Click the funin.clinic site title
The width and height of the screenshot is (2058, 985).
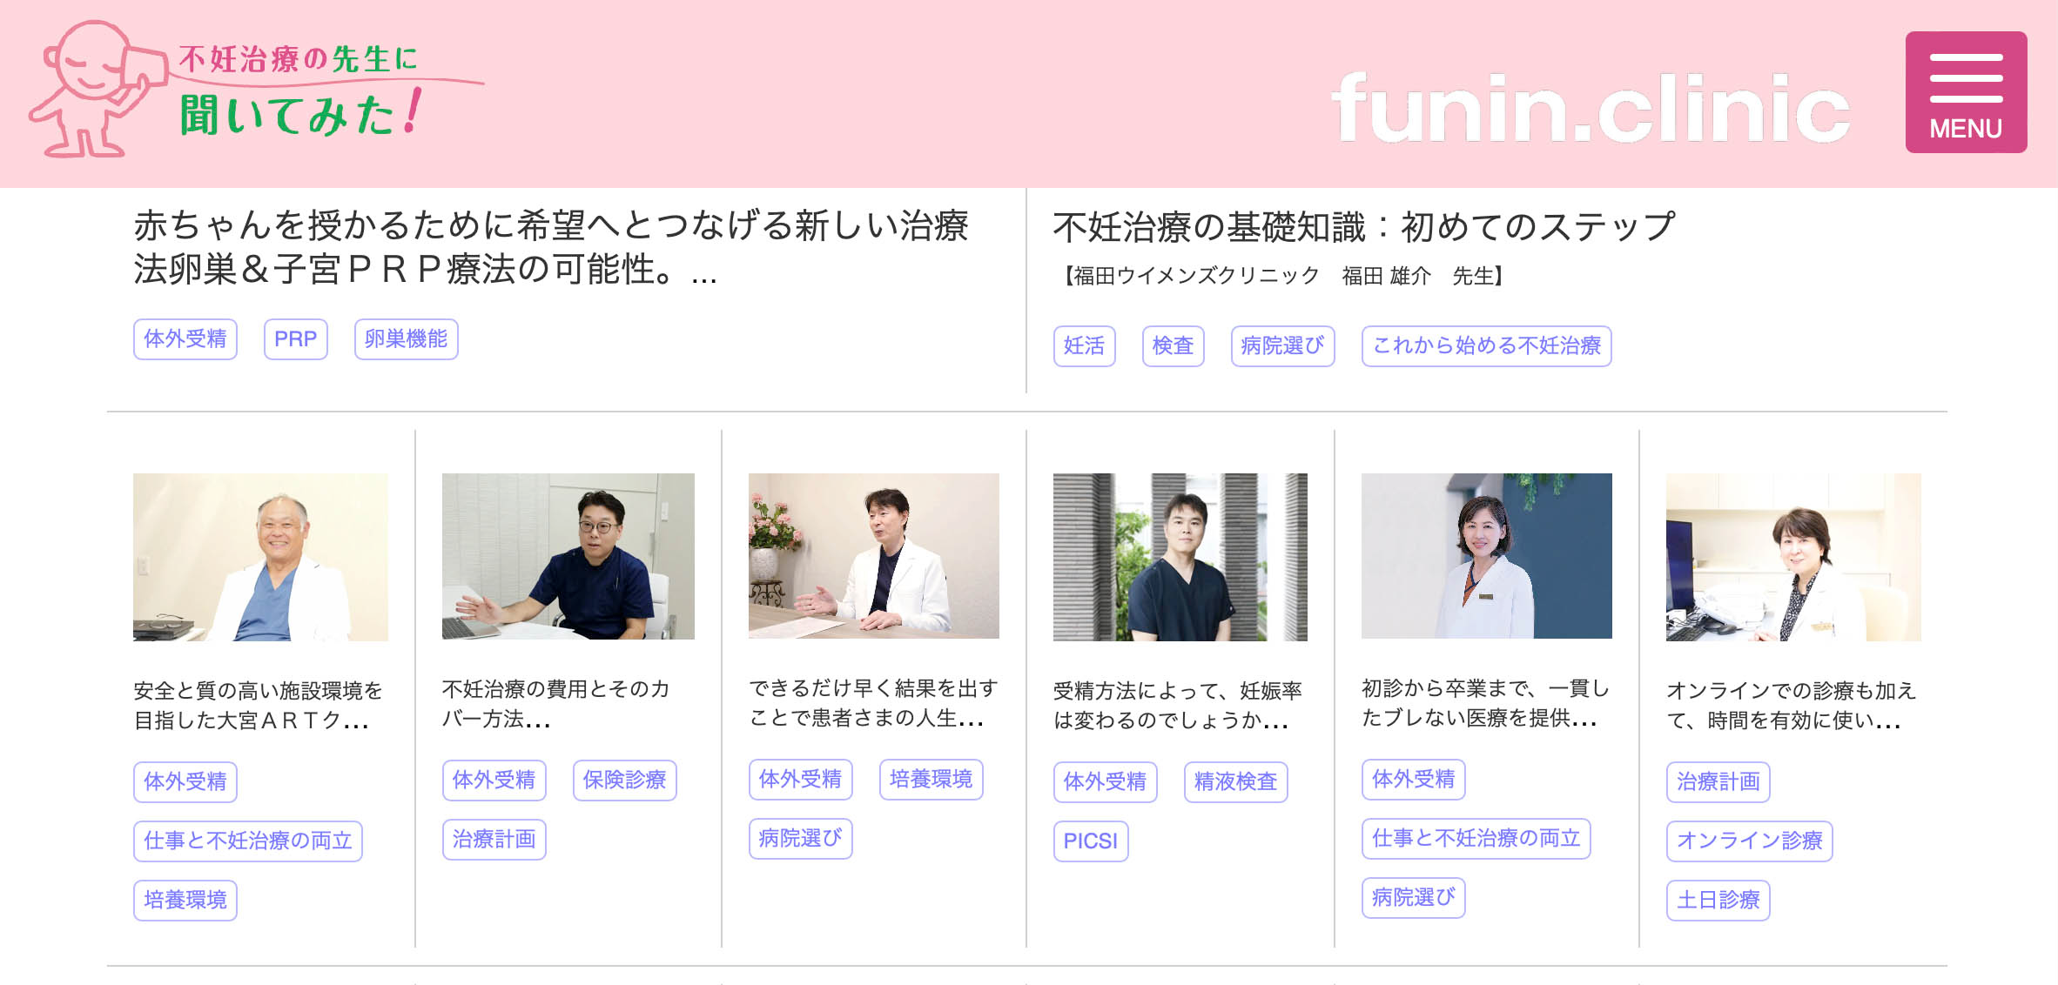point(1591,108)
